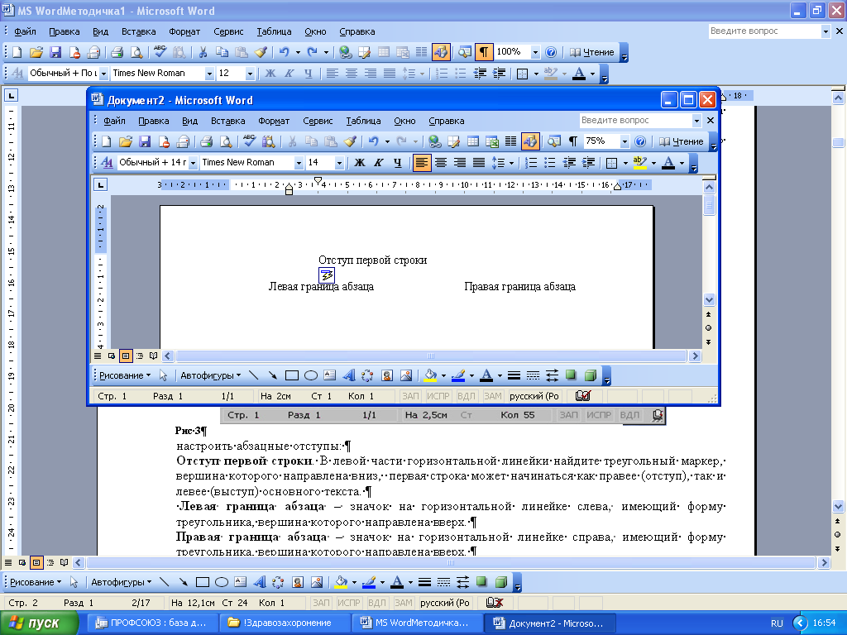Click Numbered list icon in Документ2
This screenshot has height=635, width=847.
pos(531,162)
